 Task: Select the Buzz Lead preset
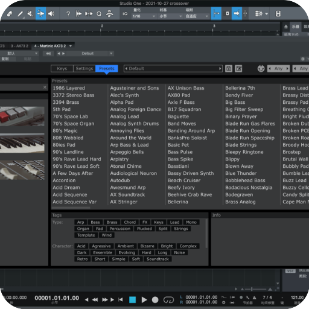(295, 180)
